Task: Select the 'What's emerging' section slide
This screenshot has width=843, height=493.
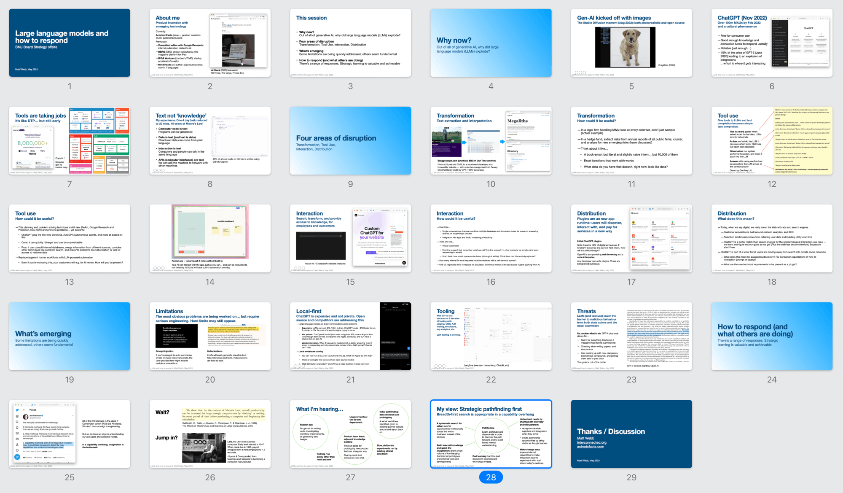Action: (x=70, y=336)
